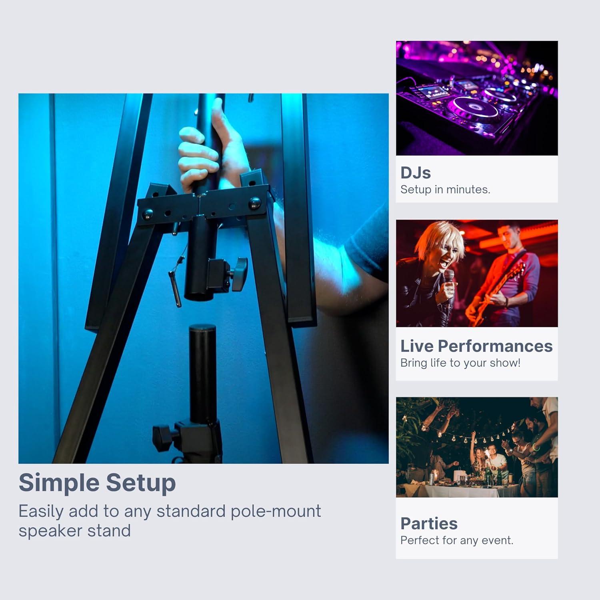Click the "Live Performances" heading
The image size is (600, 600).
(476, 346)
